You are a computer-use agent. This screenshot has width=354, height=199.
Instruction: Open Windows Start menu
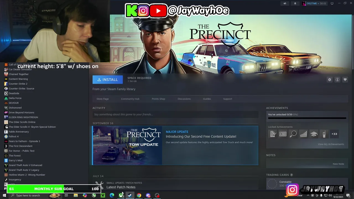coord(4,195)
